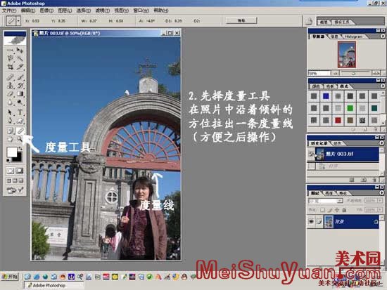
Task: Click create new snapshot icon in History panel
Action: [364, 180]
